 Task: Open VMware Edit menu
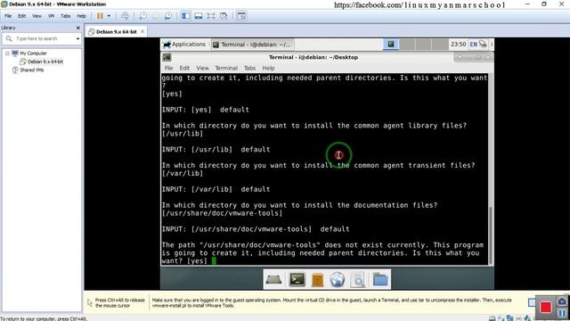point(21,16)
